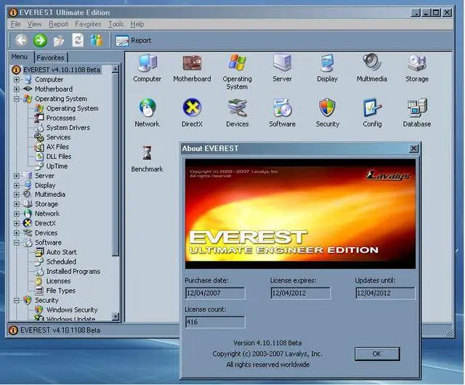Click the Refresh toolbar icon
Image resolution: width=465 pixels, height=385 pixels.
click(78, 40)
